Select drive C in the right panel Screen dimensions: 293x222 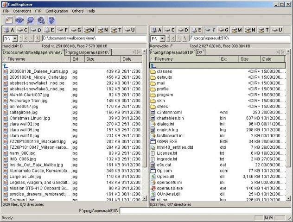[x=170, y=30]
